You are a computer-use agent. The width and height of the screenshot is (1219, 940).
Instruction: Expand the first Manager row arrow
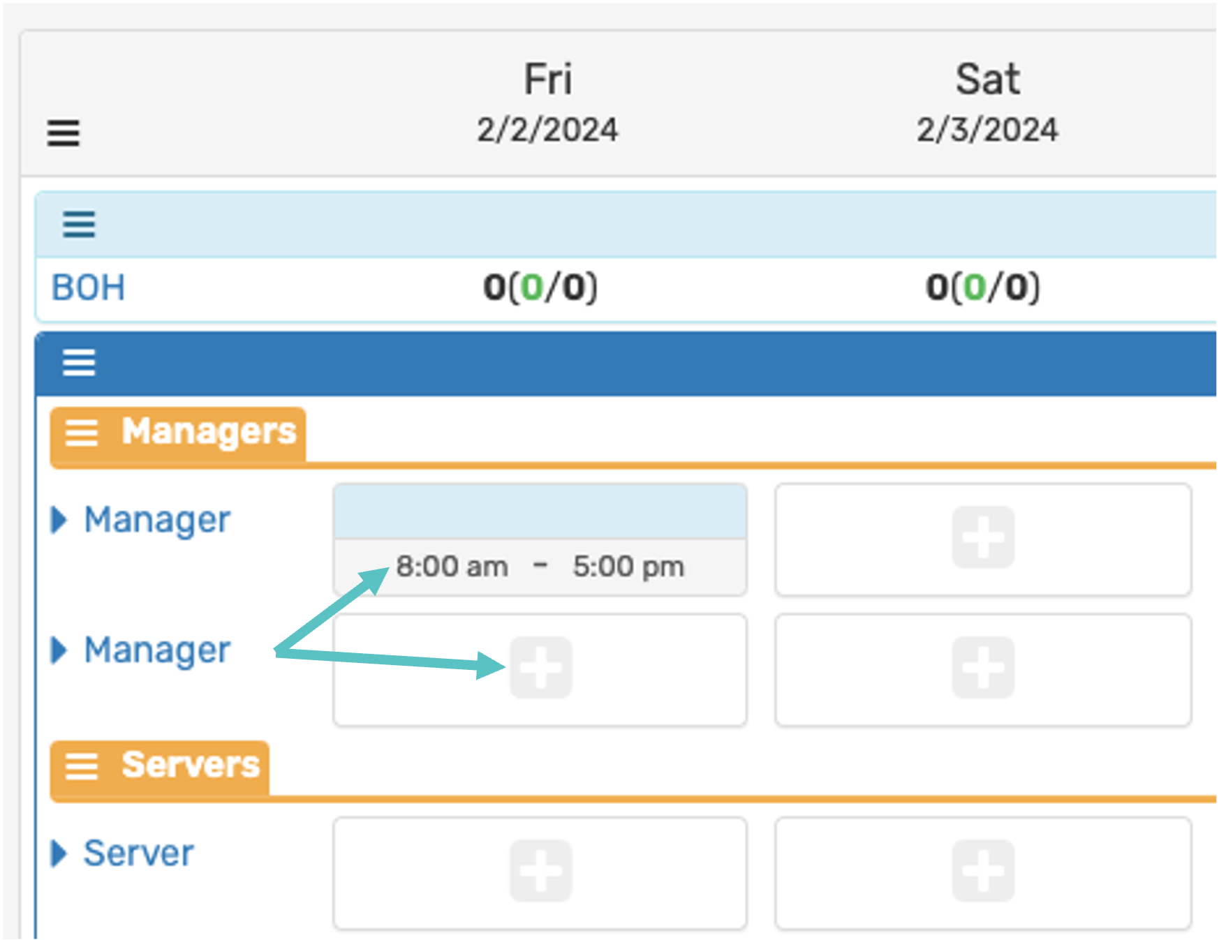[x=59, y=520]
